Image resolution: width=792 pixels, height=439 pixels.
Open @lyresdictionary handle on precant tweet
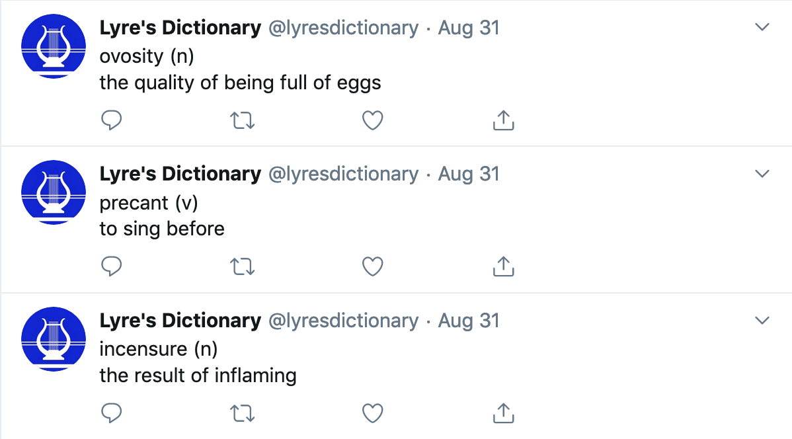[344, 175]
